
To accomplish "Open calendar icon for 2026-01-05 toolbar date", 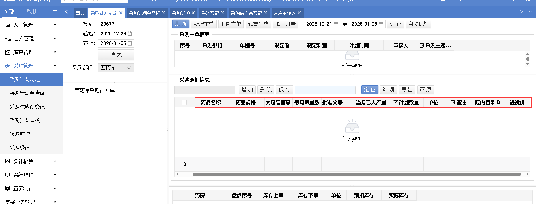I will click(381, 24).
